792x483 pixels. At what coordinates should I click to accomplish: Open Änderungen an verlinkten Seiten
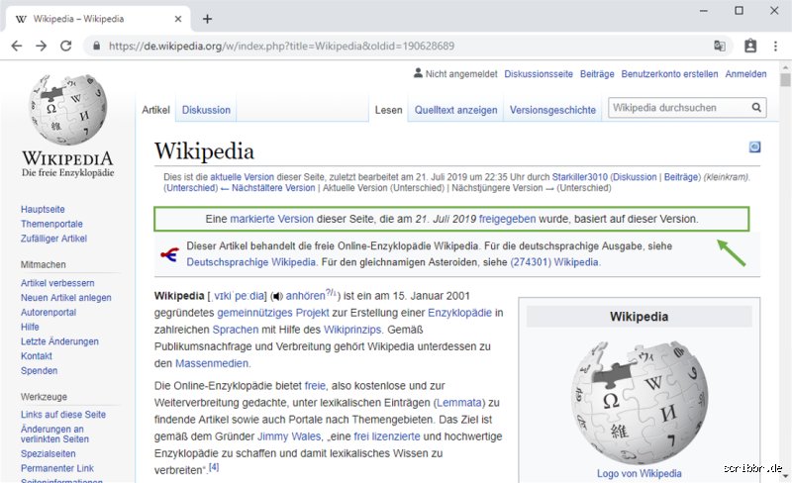click(54, 434)
